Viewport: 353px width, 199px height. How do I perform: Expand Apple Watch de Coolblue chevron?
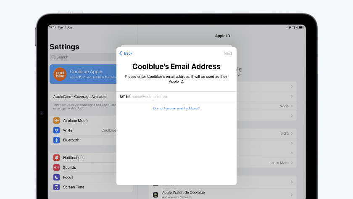(x=292, y=195)
